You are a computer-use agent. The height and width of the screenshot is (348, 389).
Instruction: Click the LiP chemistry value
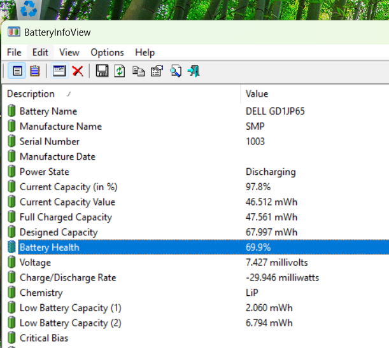[252, 293]
